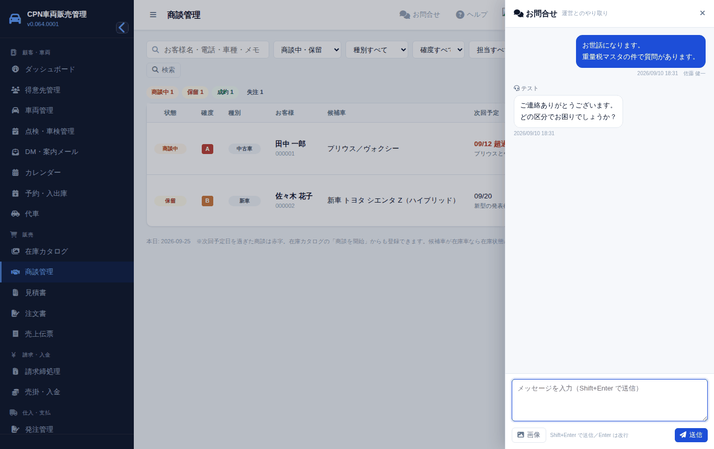Open the 確度すべて dropdown
The width and height of the screenshot is (714, 449).
point(439,50)
